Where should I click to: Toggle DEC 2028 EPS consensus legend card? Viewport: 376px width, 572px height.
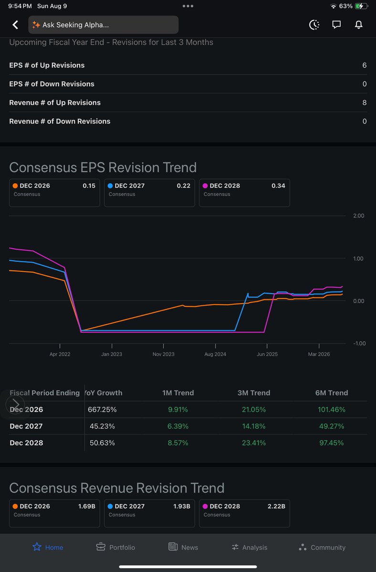pos(244,193)
